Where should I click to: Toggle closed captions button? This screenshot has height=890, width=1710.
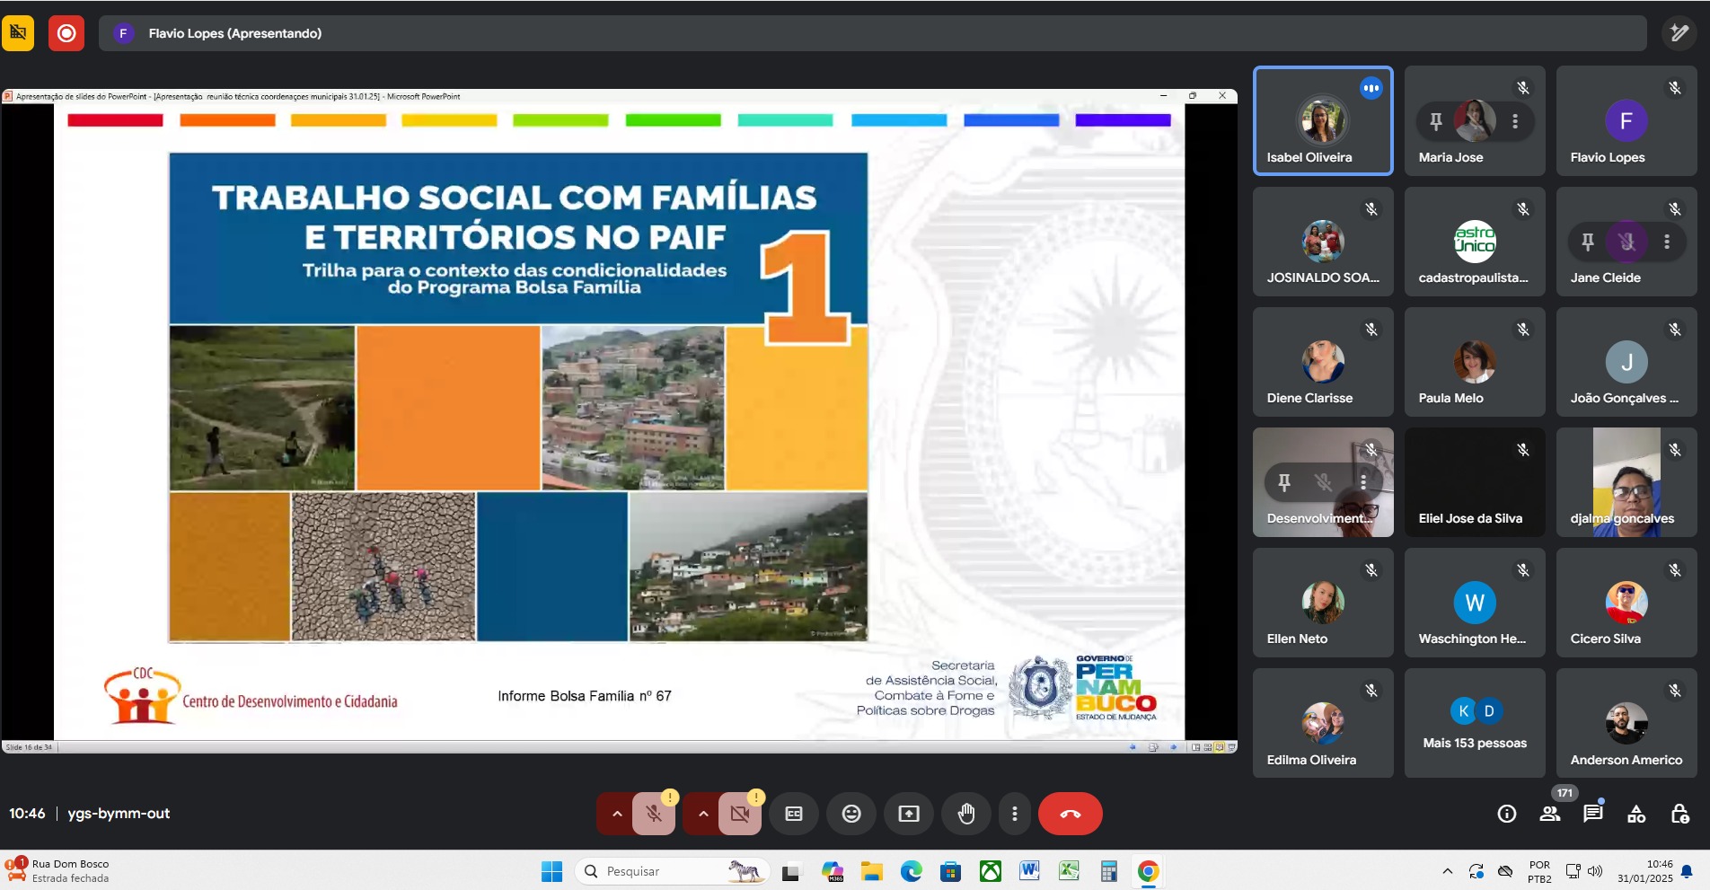pos(793,814)
